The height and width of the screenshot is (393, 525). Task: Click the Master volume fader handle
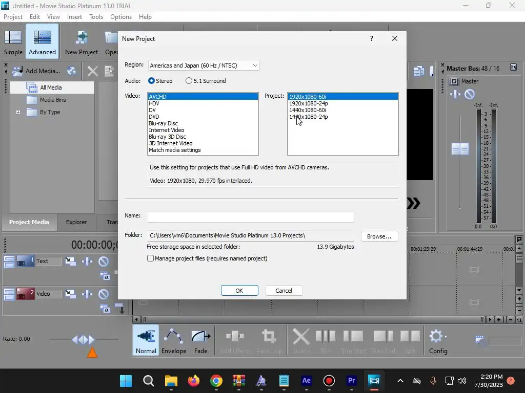(460, 149)
